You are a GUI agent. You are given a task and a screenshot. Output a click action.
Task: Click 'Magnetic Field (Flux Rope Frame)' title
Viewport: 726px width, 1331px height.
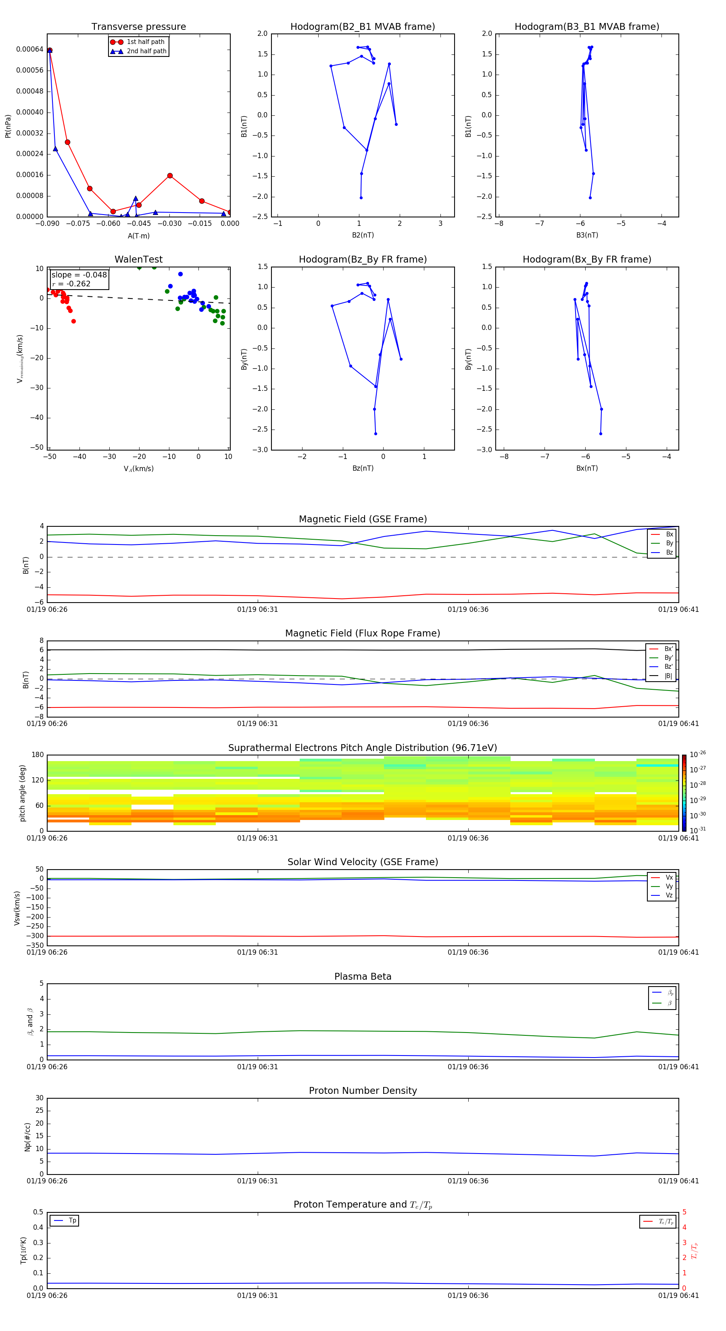(x=363, y=634)
